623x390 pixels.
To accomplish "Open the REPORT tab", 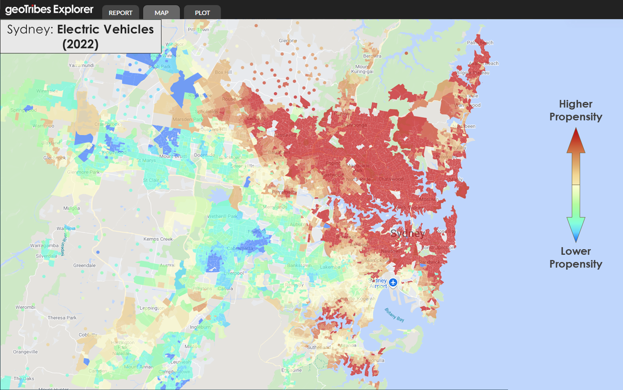I will pyautogui.click(x=120, y=12).
